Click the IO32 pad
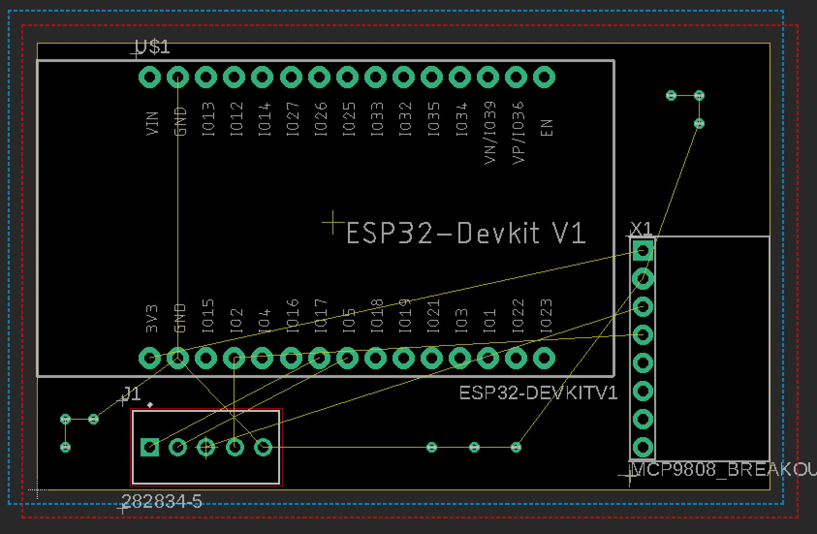 [403, 77]
